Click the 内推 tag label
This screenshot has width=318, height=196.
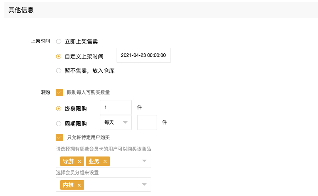[68, 185]
